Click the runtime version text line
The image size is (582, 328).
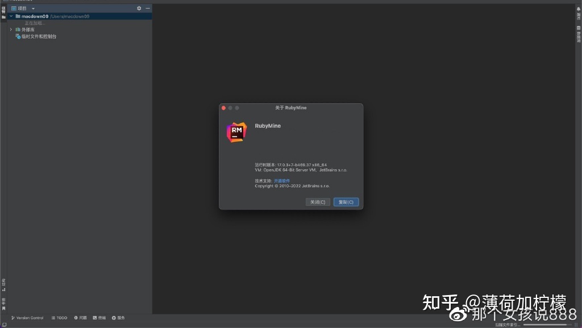290,165
